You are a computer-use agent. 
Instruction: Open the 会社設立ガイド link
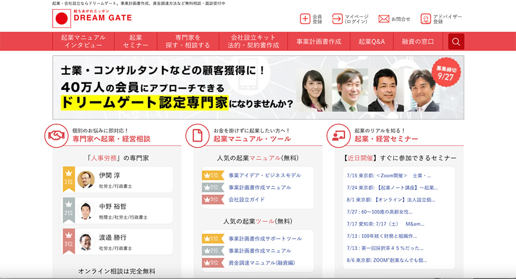tap(247, 200)
